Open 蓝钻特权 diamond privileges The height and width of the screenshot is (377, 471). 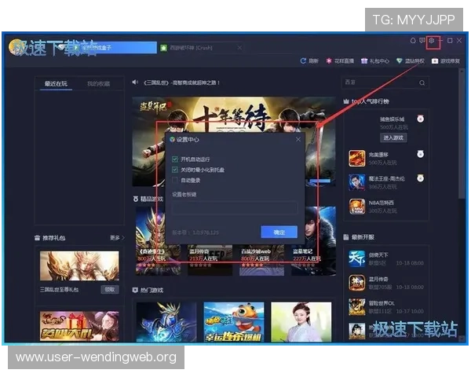click(411, 61)
